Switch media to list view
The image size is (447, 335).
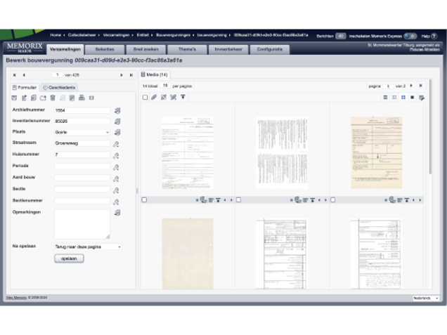[385, 98]
